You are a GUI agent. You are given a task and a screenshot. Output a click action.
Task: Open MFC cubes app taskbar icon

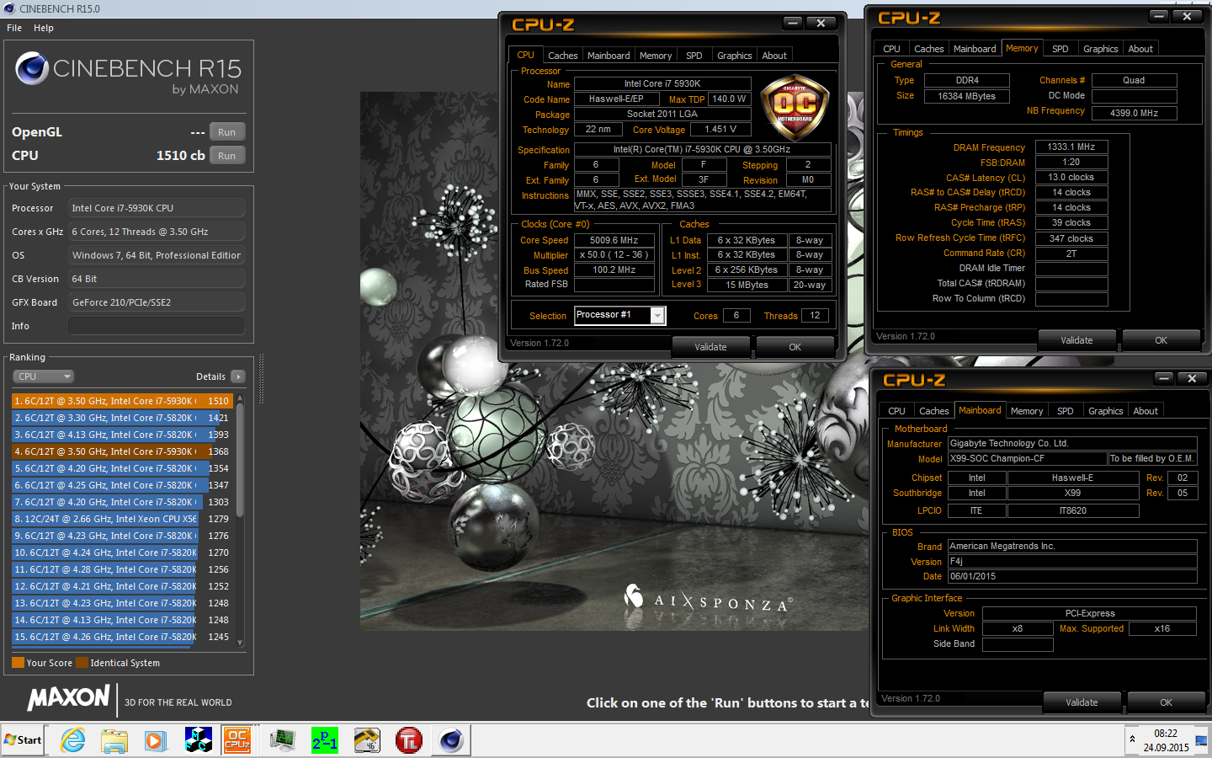click(198, 740)
